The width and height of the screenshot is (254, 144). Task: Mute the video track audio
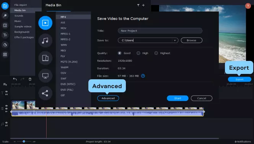[7, 109]
